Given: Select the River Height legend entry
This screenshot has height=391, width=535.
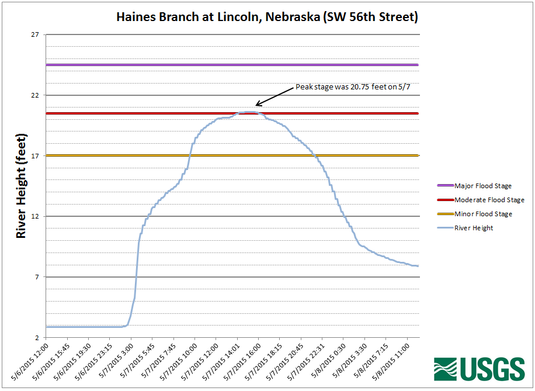Looking at the screenshot, I should click(465, 228).
